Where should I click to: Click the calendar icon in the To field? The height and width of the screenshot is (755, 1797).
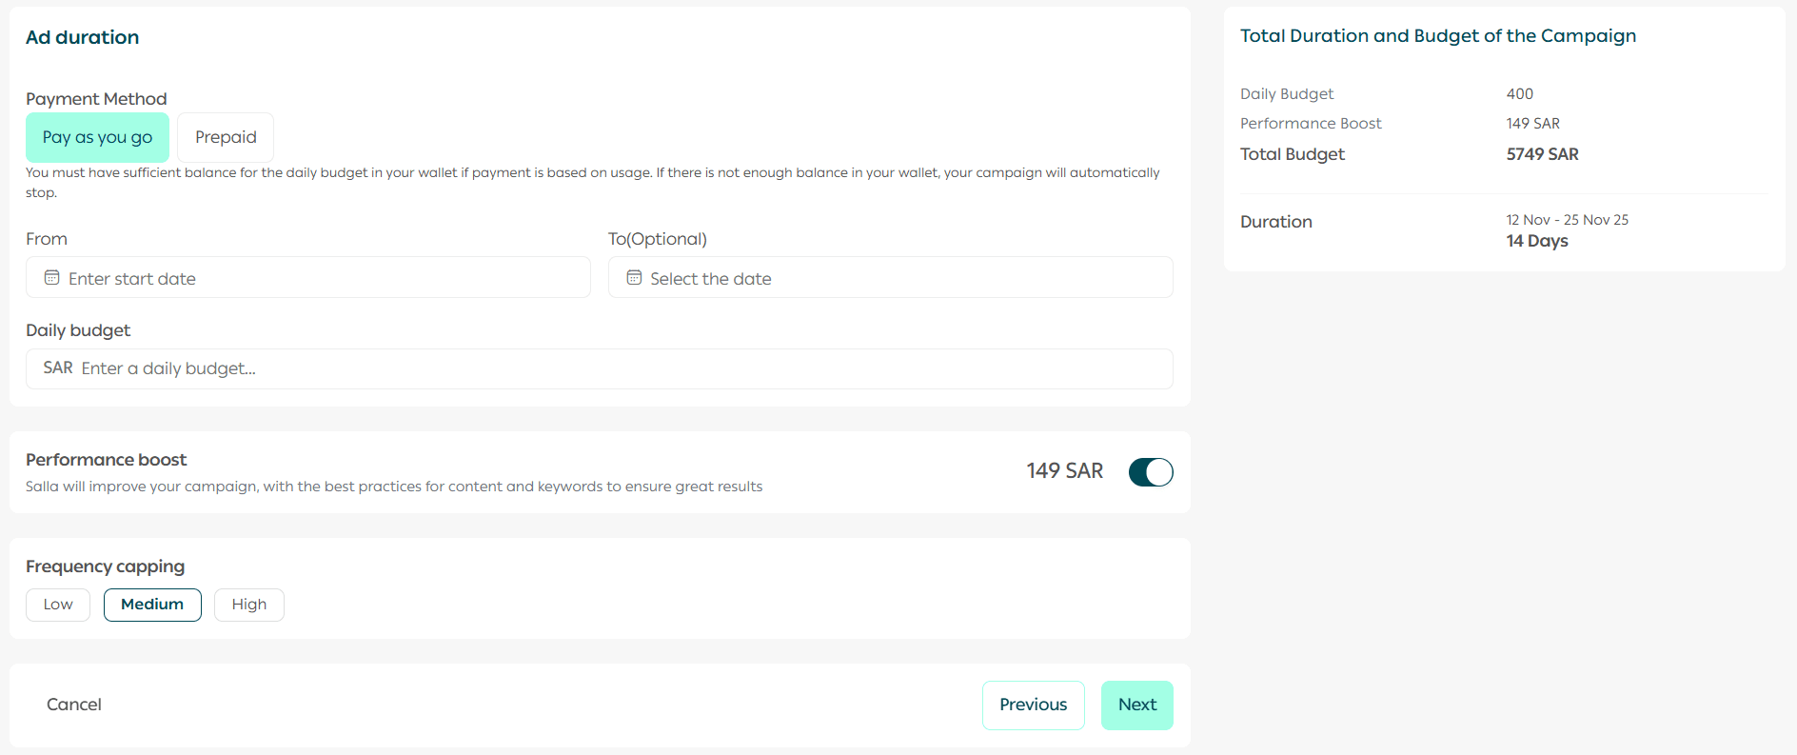[634, 278]
